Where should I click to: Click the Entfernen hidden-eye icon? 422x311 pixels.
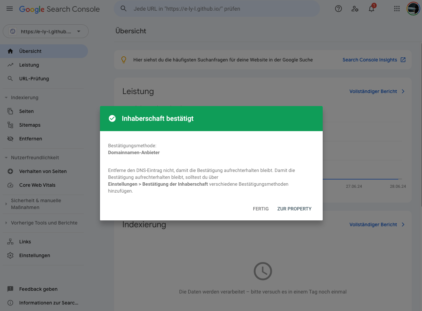(x=10, y=139)
